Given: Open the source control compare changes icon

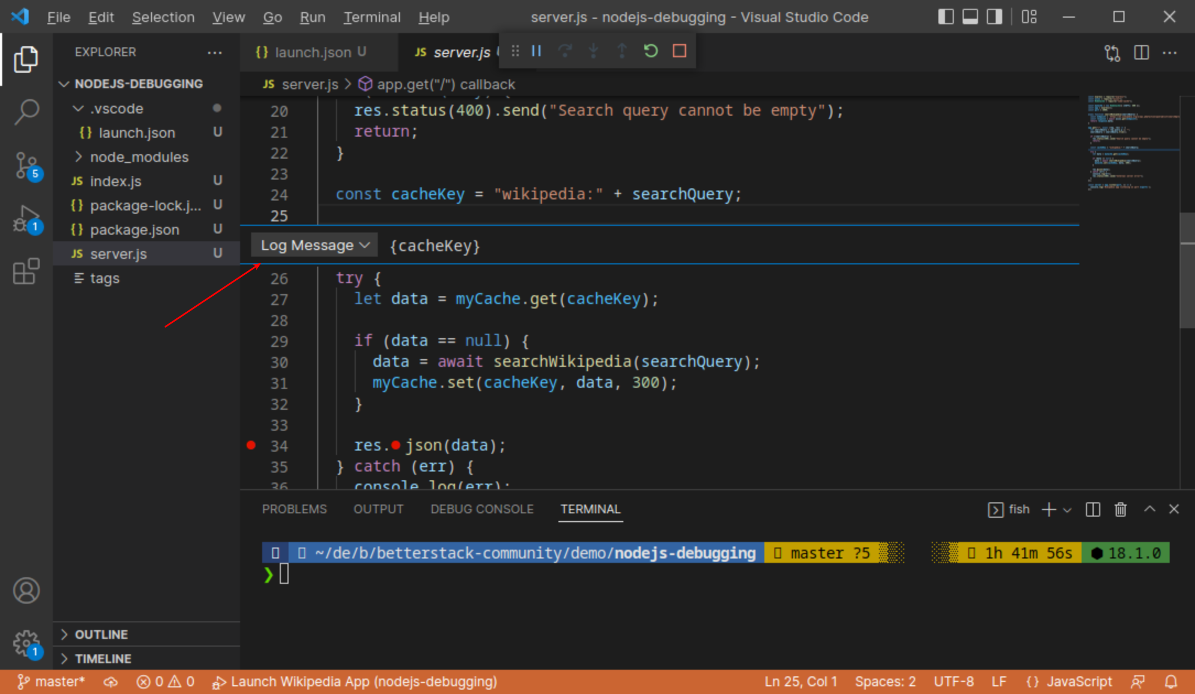Looking at the screenshot, I should pyautogui.click(x=1112, y=53).
